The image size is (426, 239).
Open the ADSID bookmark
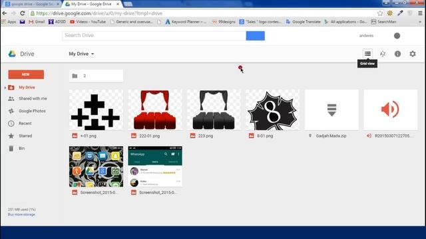57,22
